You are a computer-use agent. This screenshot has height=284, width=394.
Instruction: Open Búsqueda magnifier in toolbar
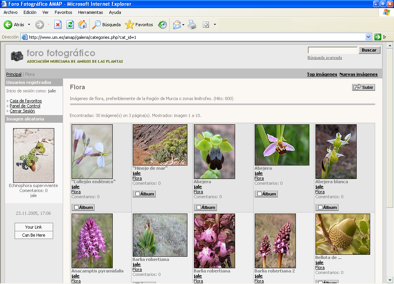click(106, 25)
